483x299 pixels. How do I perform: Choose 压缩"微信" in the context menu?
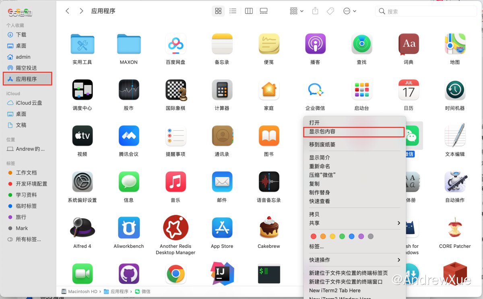click(x=354, y=175)
